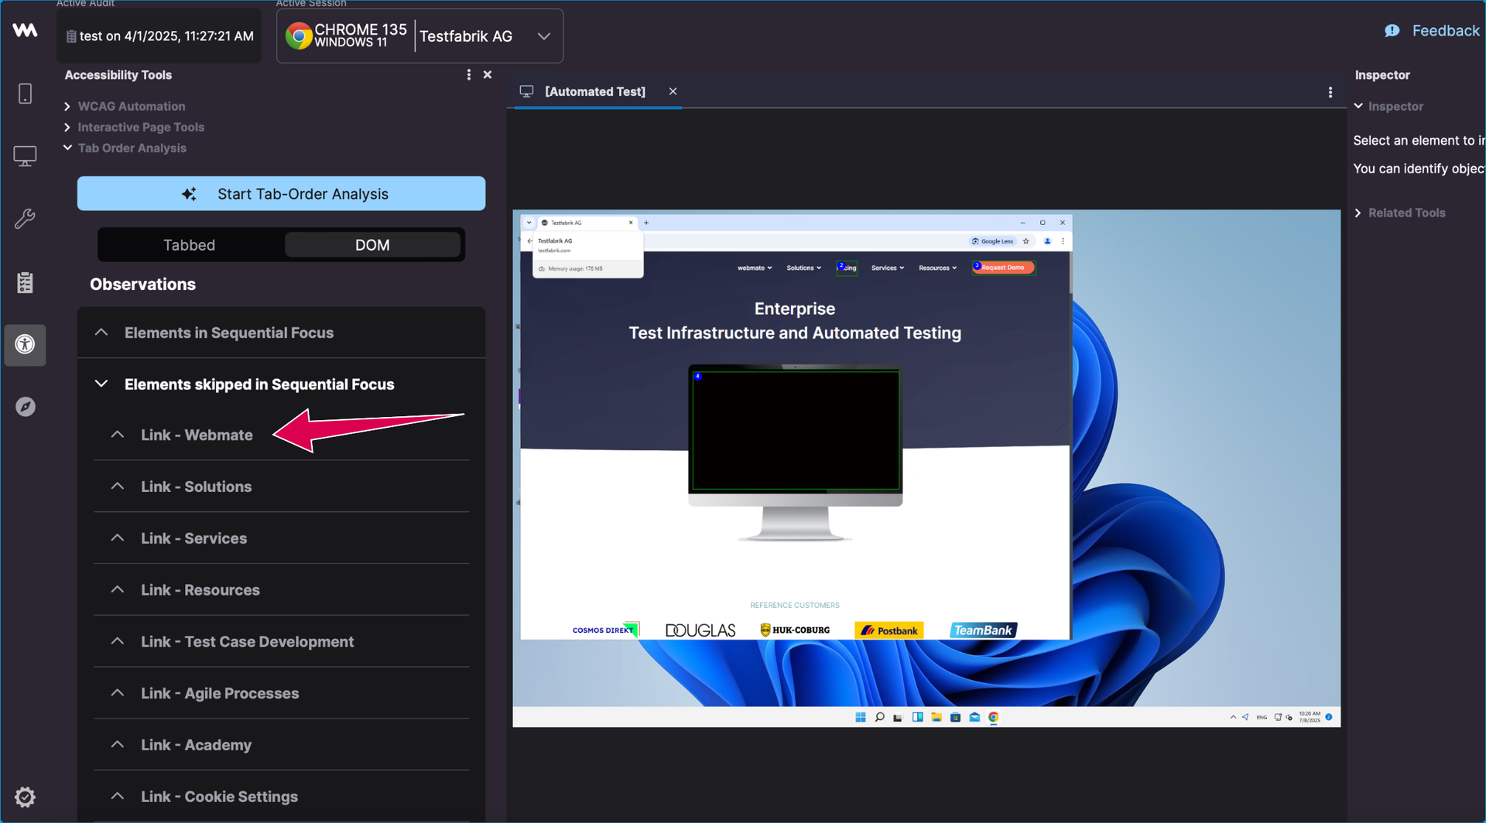Collapse Elements skipped in Sequential Focus
This screenshot has width=1486, height=823.
(x=281, y=384)
